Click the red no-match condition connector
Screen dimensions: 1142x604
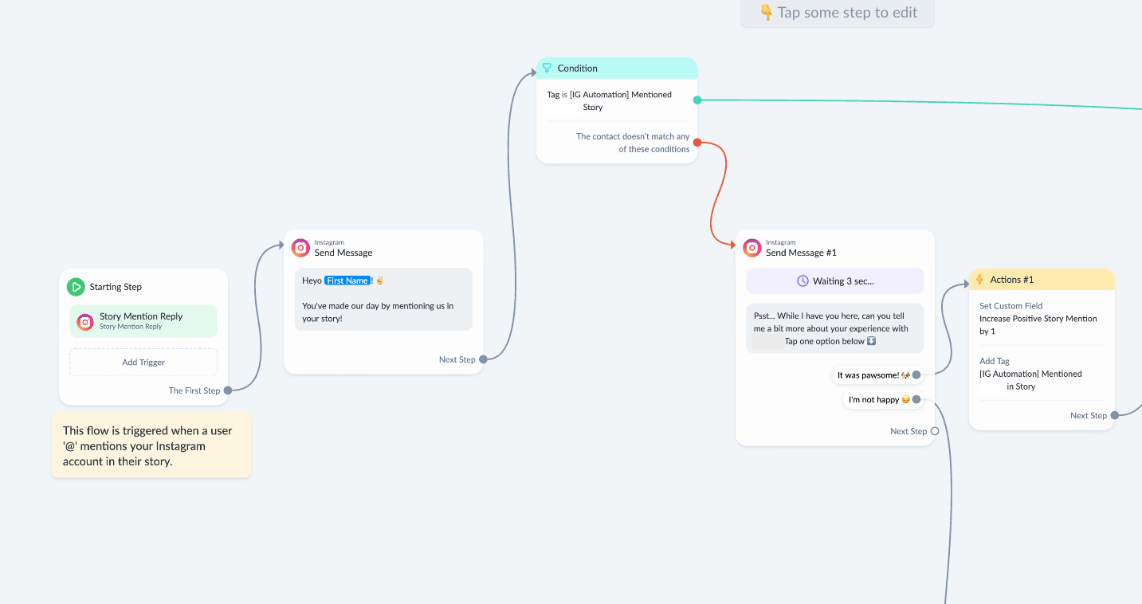point(697,143)
